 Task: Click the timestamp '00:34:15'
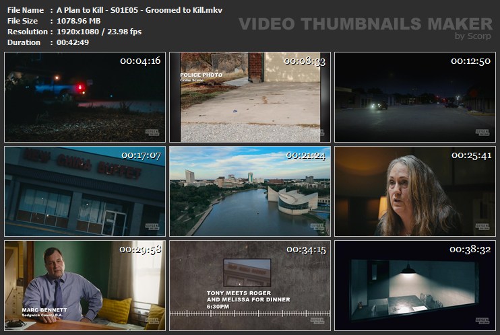point(306,250)
